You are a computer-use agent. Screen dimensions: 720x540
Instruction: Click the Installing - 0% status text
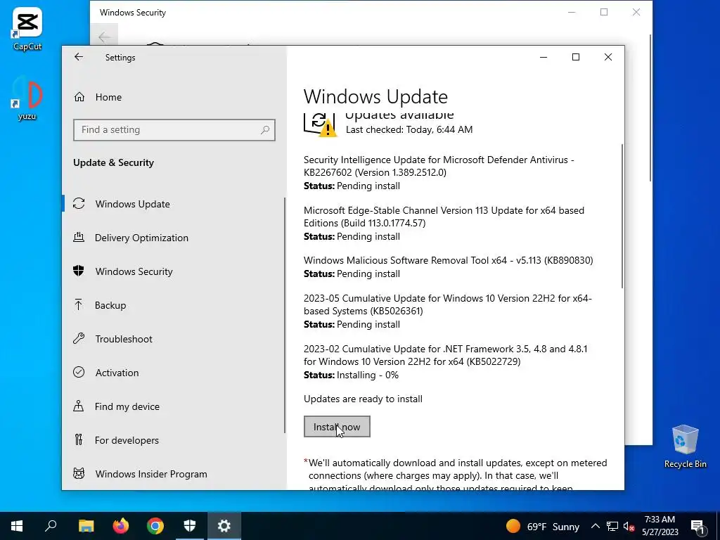pyautogui.click(x=367, y=375)
